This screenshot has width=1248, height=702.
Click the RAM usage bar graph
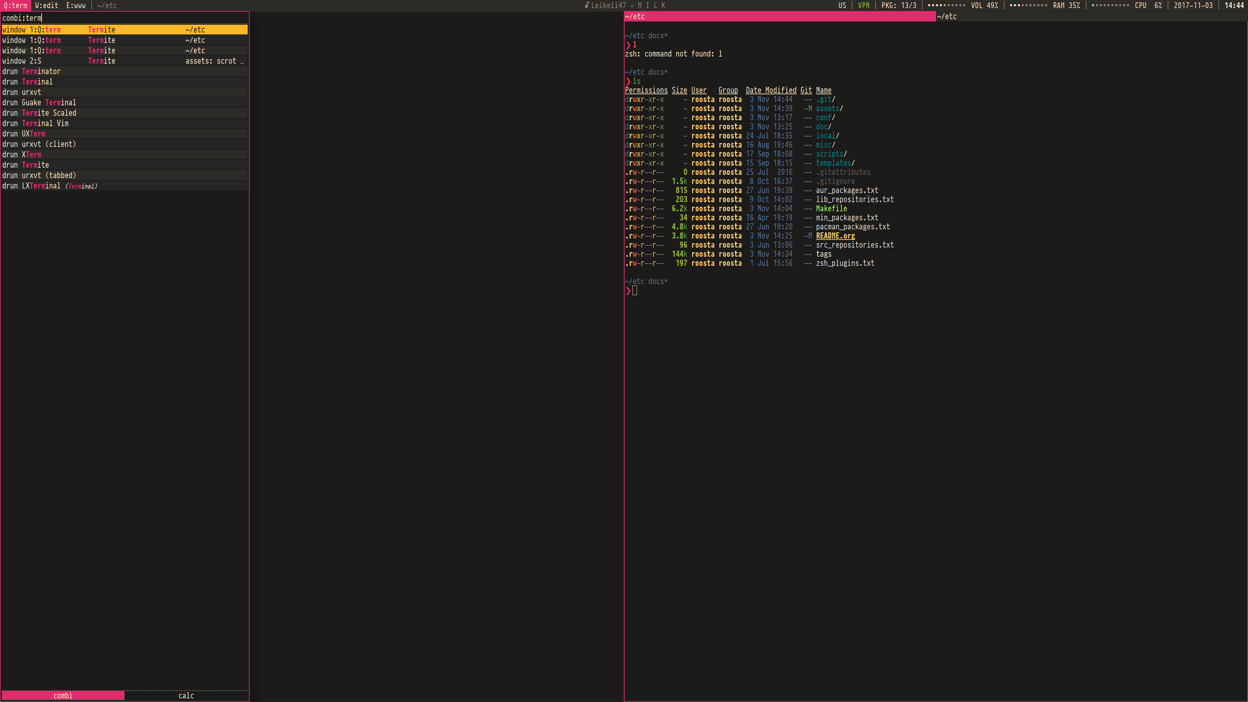[x=1029, y=5]
